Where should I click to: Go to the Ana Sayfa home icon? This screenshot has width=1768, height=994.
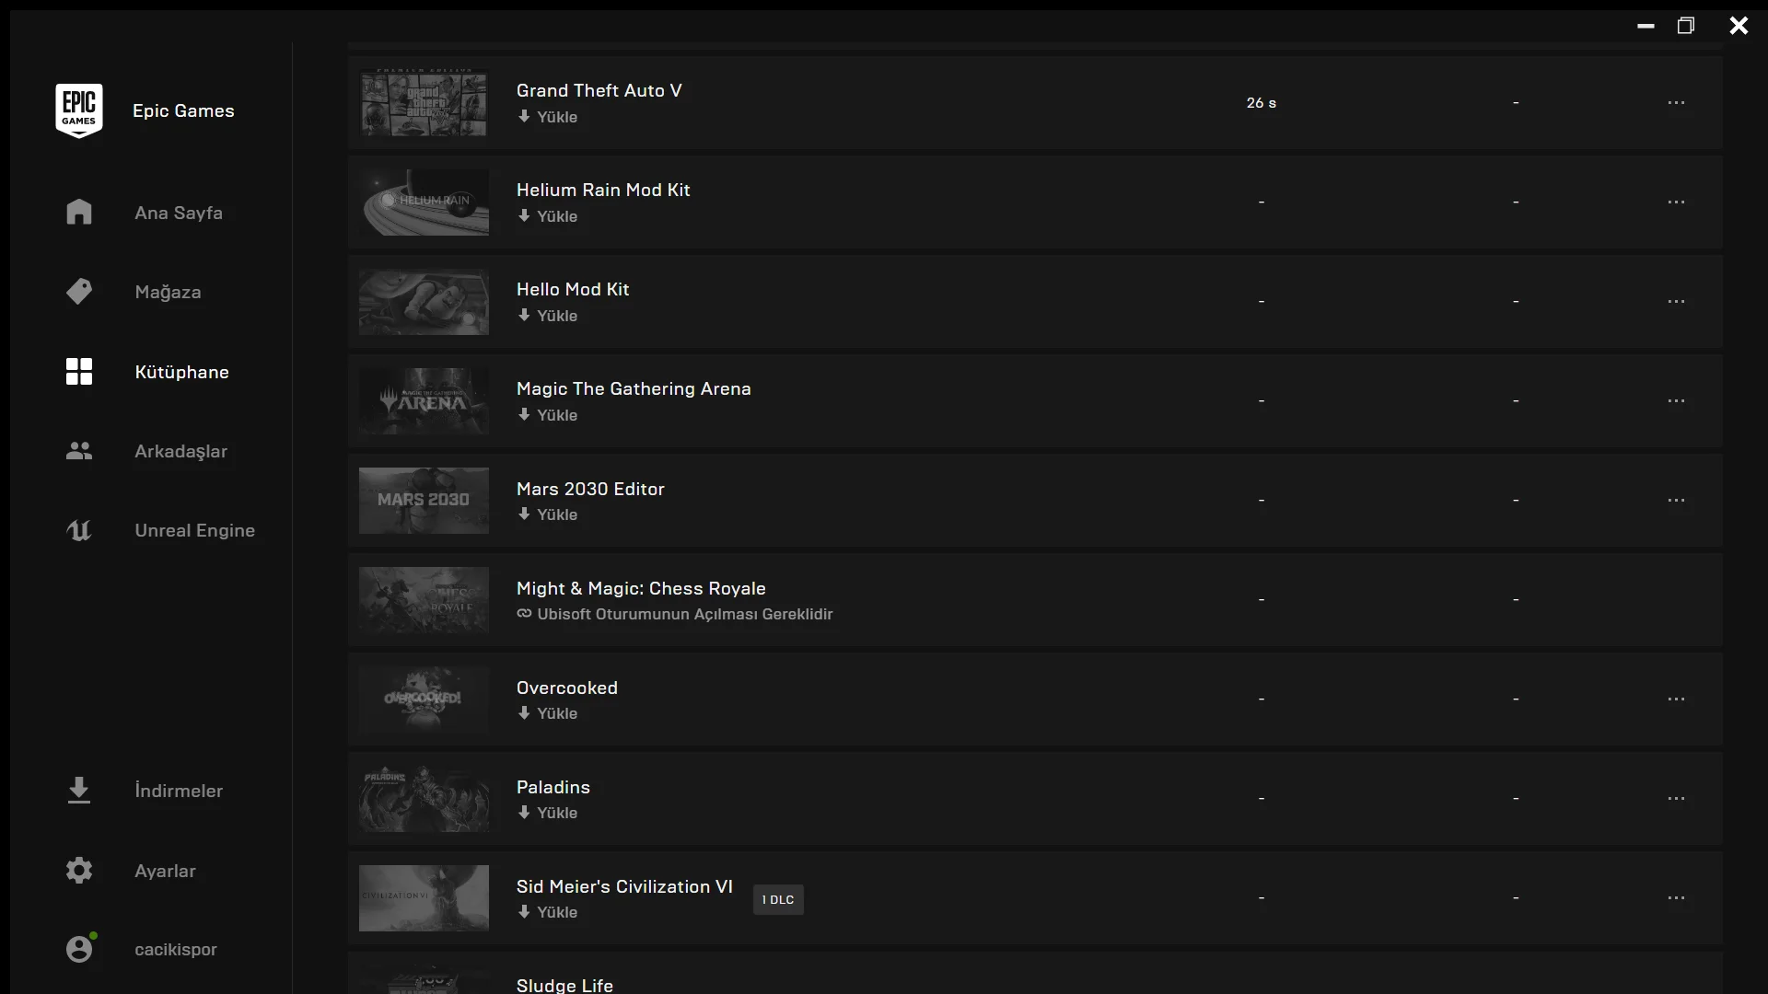pyautogui.click(x=79, y=213)
